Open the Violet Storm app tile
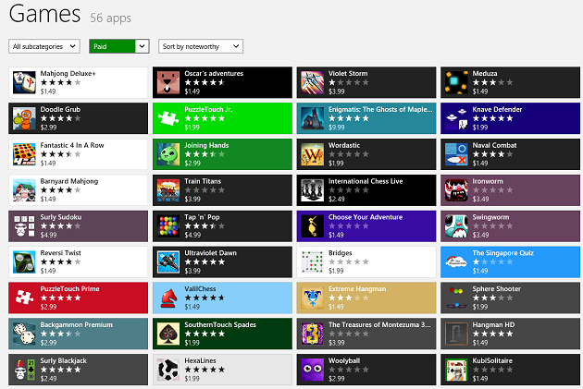This screenshot has height=389, width=583. (366, 82)
